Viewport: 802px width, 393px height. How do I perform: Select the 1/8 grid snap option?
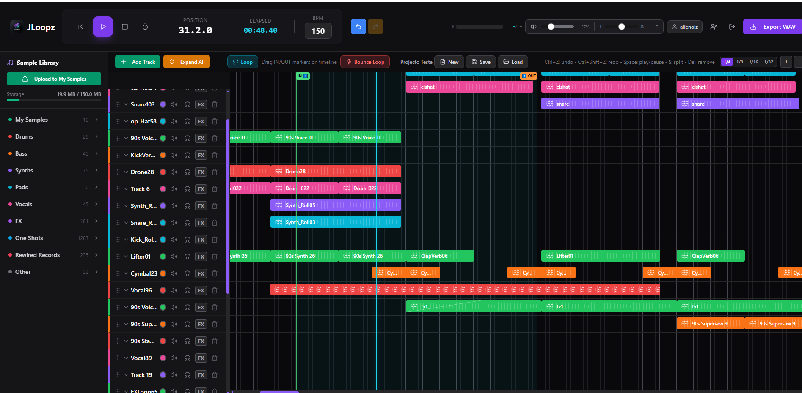click(740, 62)
